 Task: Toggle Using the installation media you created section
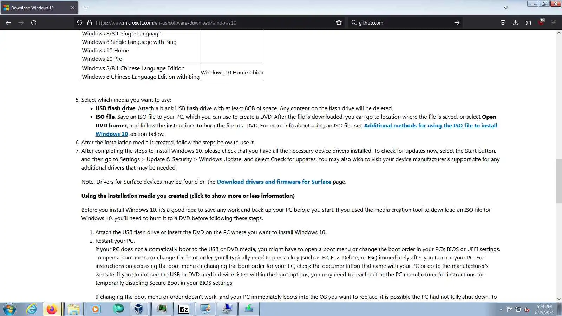(188, 196)
